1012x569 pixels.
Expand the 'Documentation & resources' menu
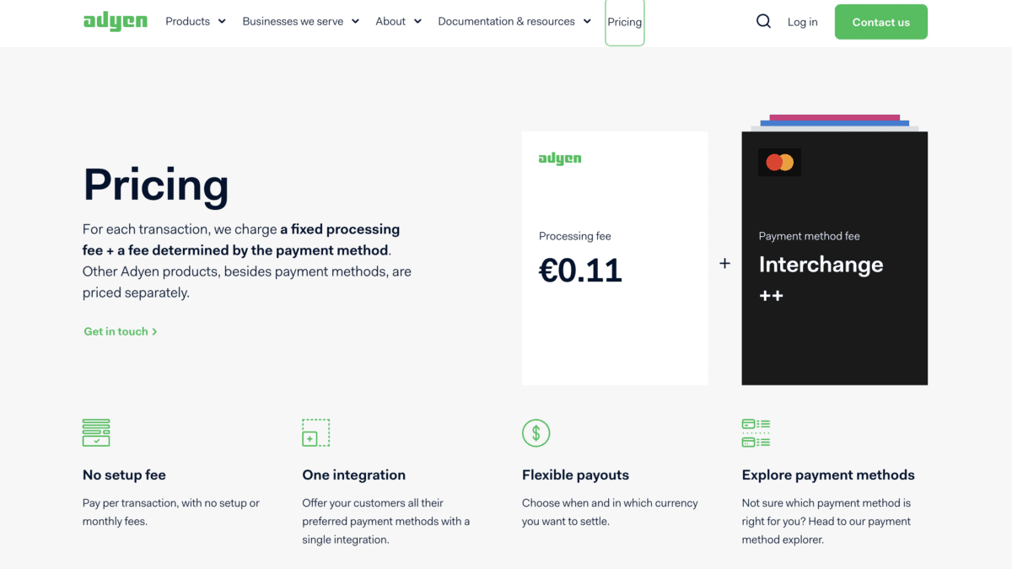[x=513, y=21]
